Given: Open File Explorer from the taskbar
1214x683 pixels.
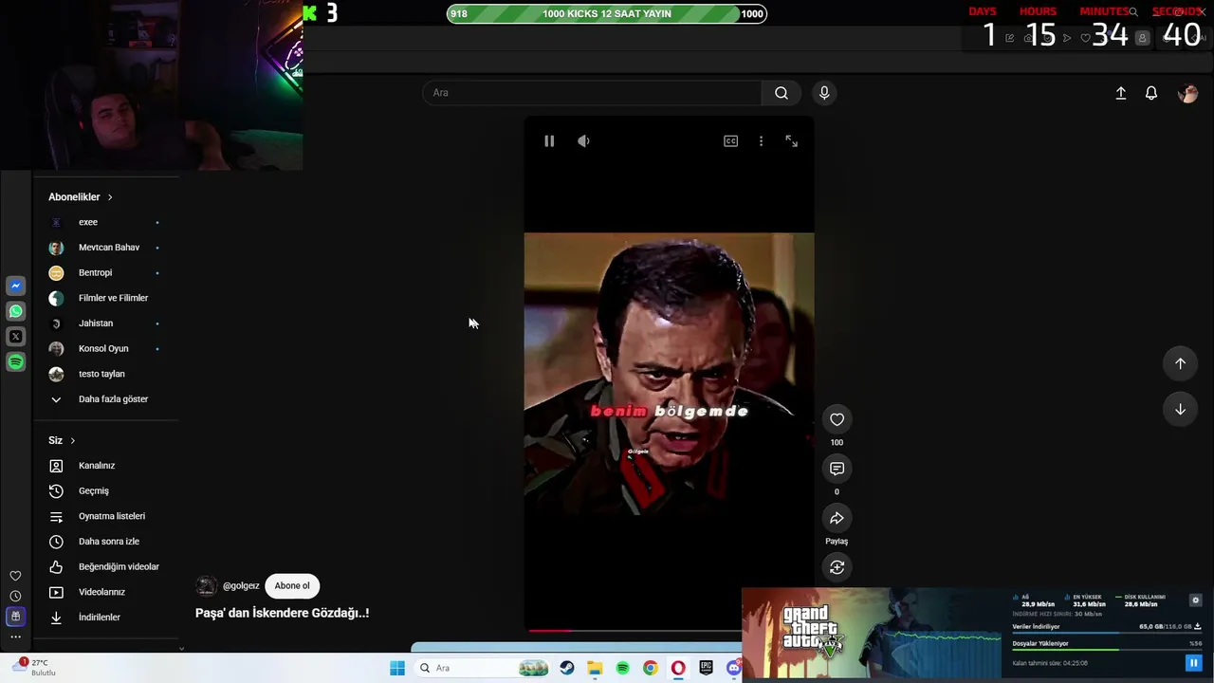Looking at the screenshot, I should point(595,668).
